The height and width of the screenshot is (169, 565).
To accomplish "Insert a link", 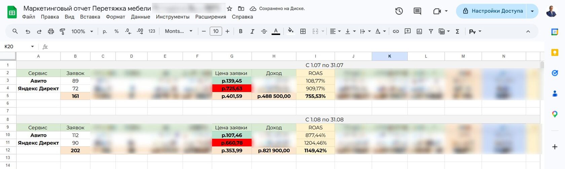I will 396,31.
